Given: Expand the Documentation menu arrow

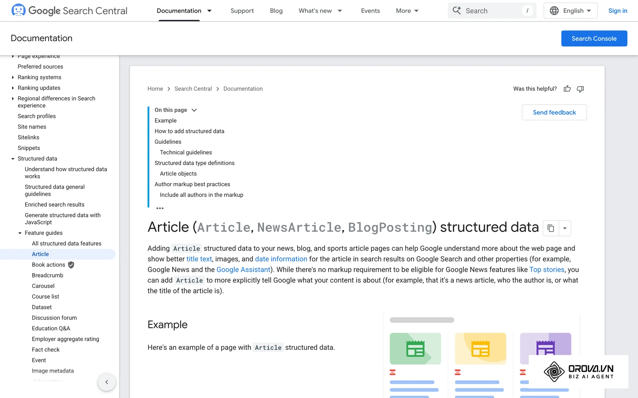Looking at the screenshot, I should coord(209,11).
